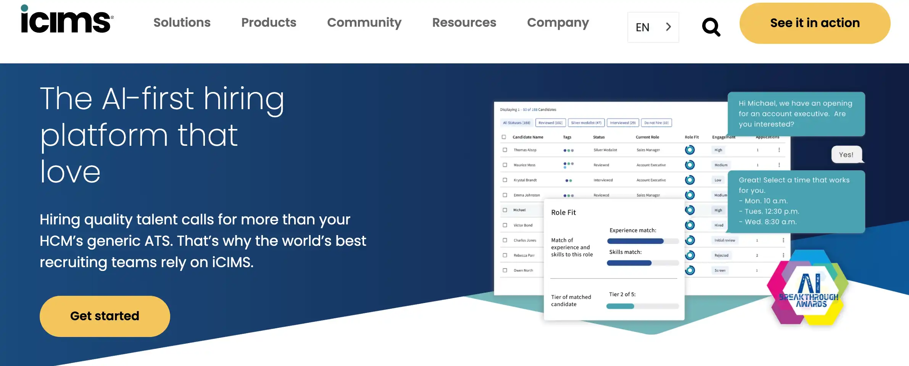Click the Experience match progress bar
The image size is (909, 366).
[643, 241]
